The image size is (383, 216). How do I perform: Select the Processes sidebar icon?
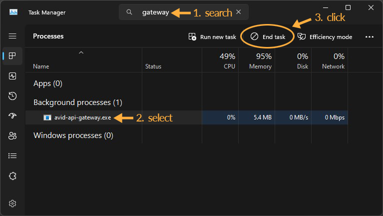click(x=12, y=56)
